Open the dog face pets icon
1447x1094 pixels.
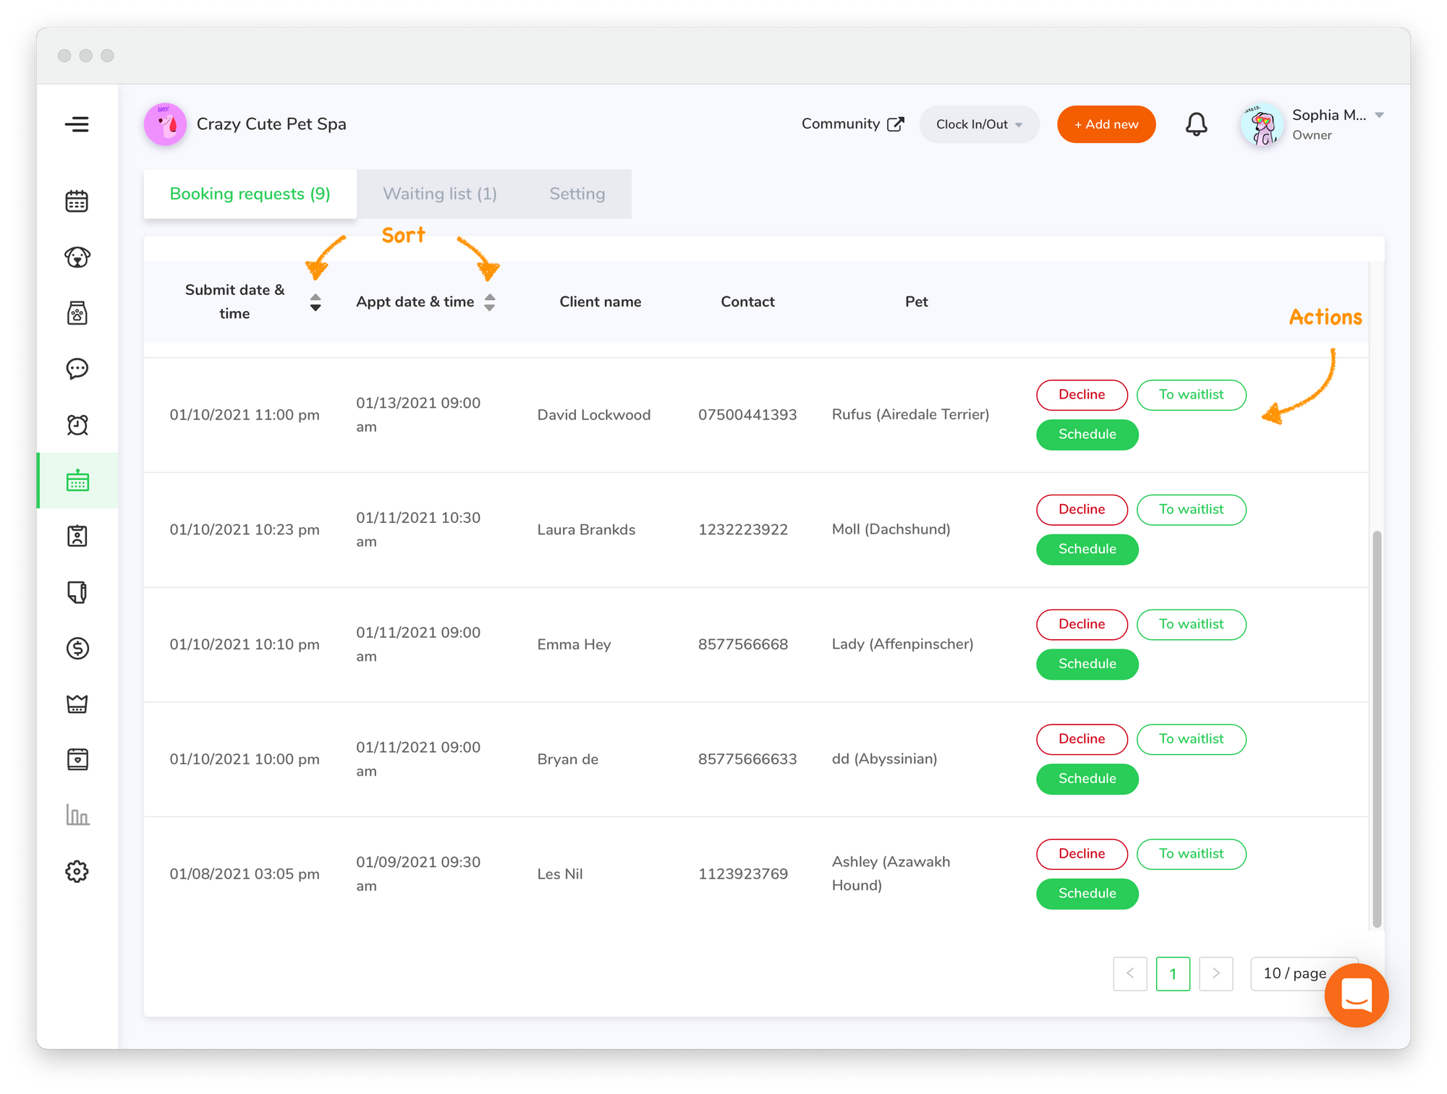tap(77, 257)
